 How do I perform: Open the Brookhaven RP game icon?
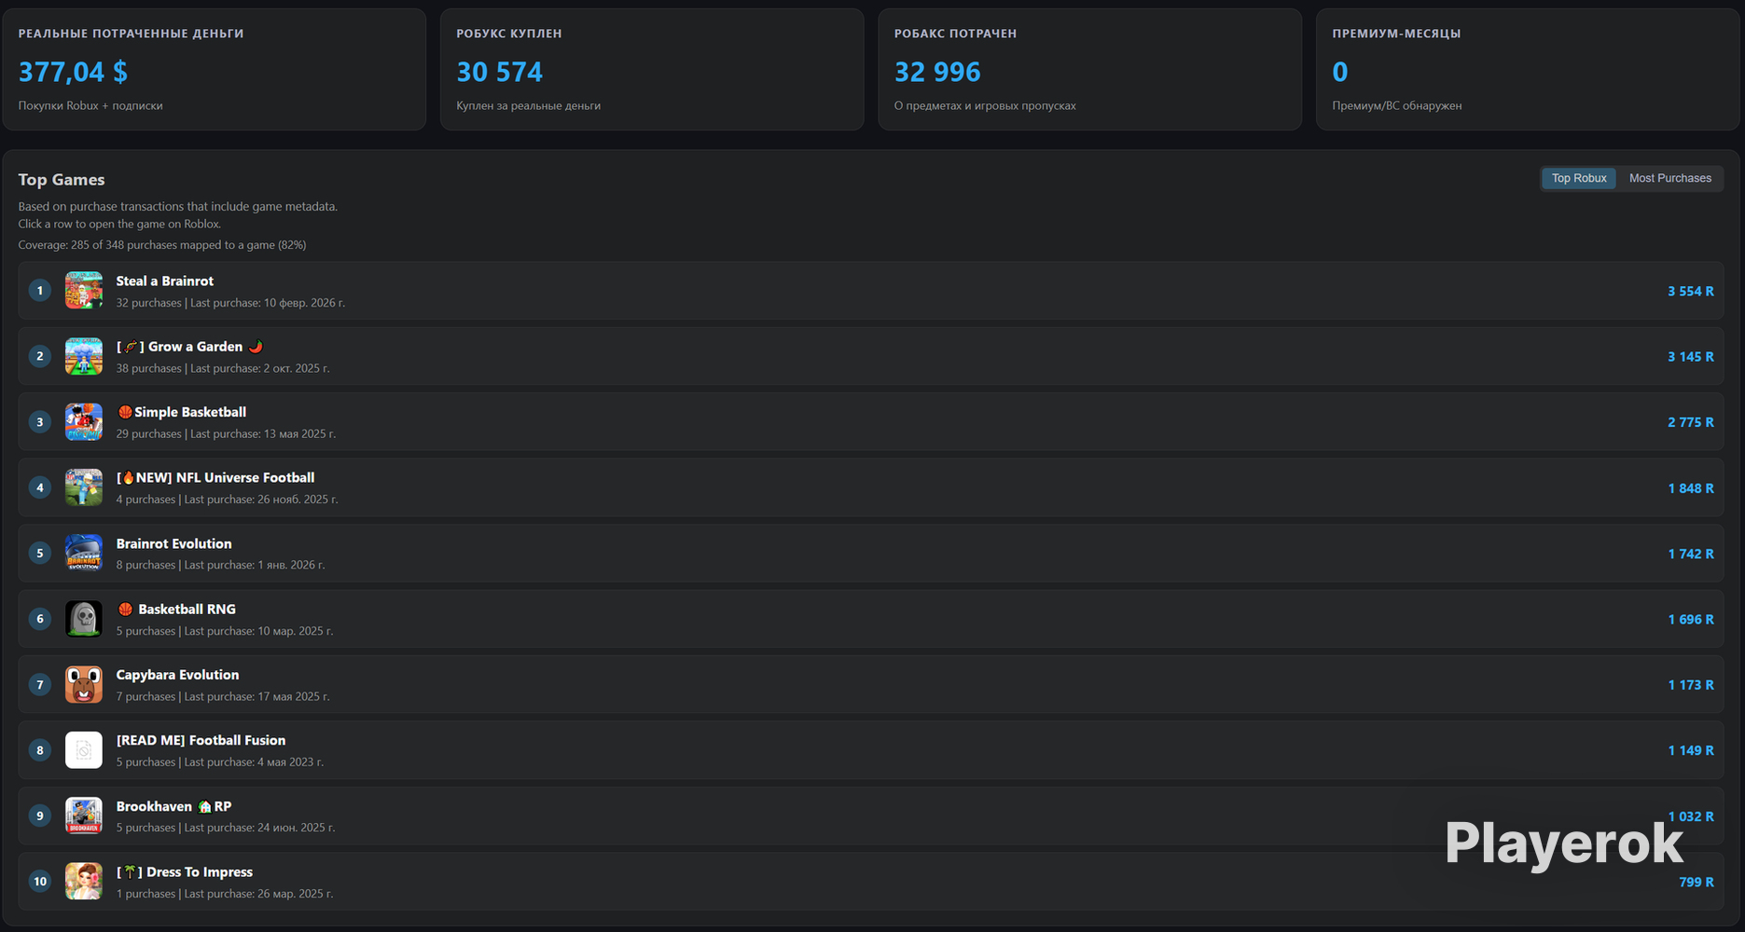(84, 815)
